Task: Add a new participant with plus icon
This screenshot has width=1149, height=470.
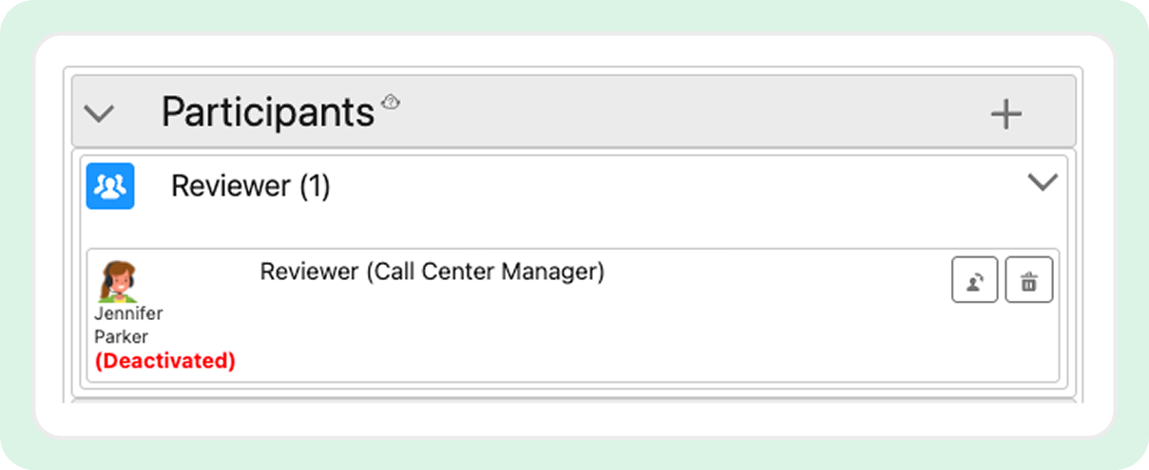Action: click(x=1005, y=115)
